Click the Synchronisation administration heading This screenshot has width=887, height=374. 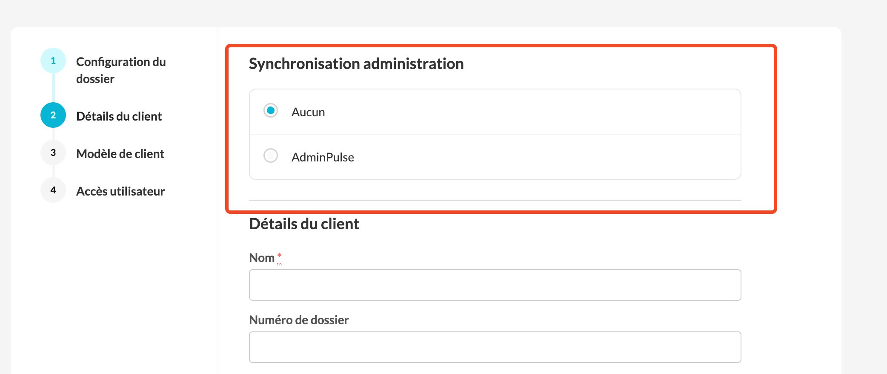pyautogui.click(x=356, y=64)
